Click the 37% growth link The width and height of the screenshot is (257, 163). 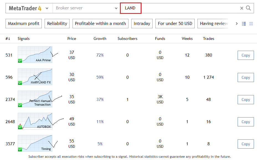[x=100, y=100]
